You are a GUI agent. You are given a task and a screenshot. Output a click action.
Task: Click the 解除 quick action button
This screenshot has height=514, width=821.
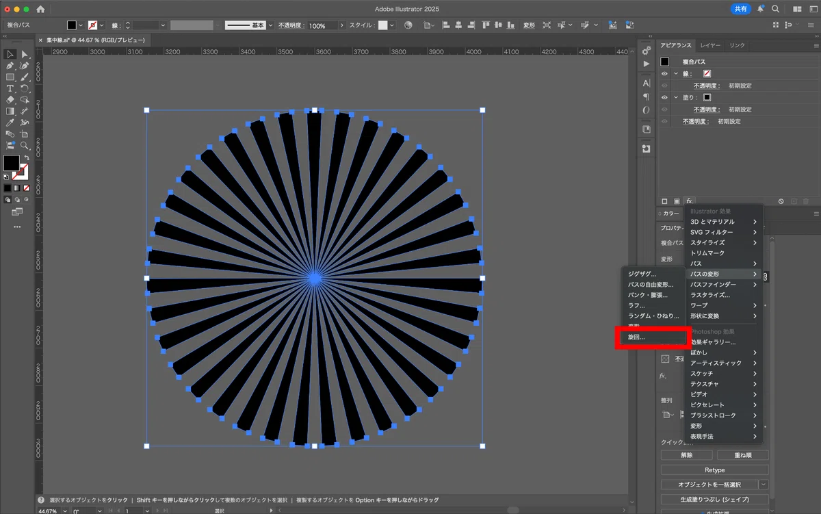pyautogui.click(x=687, y=455)
